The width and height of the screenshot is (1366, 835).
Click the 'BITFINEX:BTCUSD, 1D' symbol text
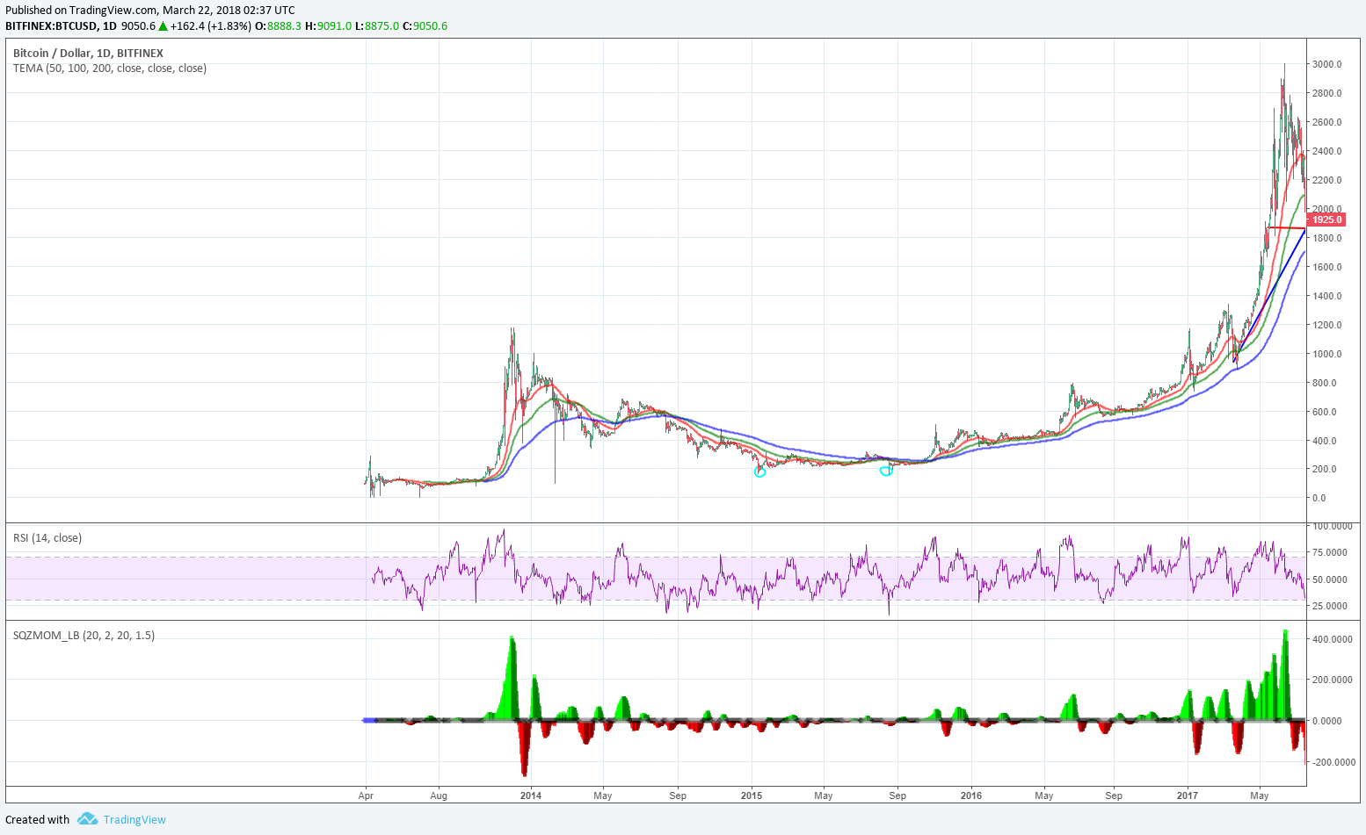[x=61, y=25]
